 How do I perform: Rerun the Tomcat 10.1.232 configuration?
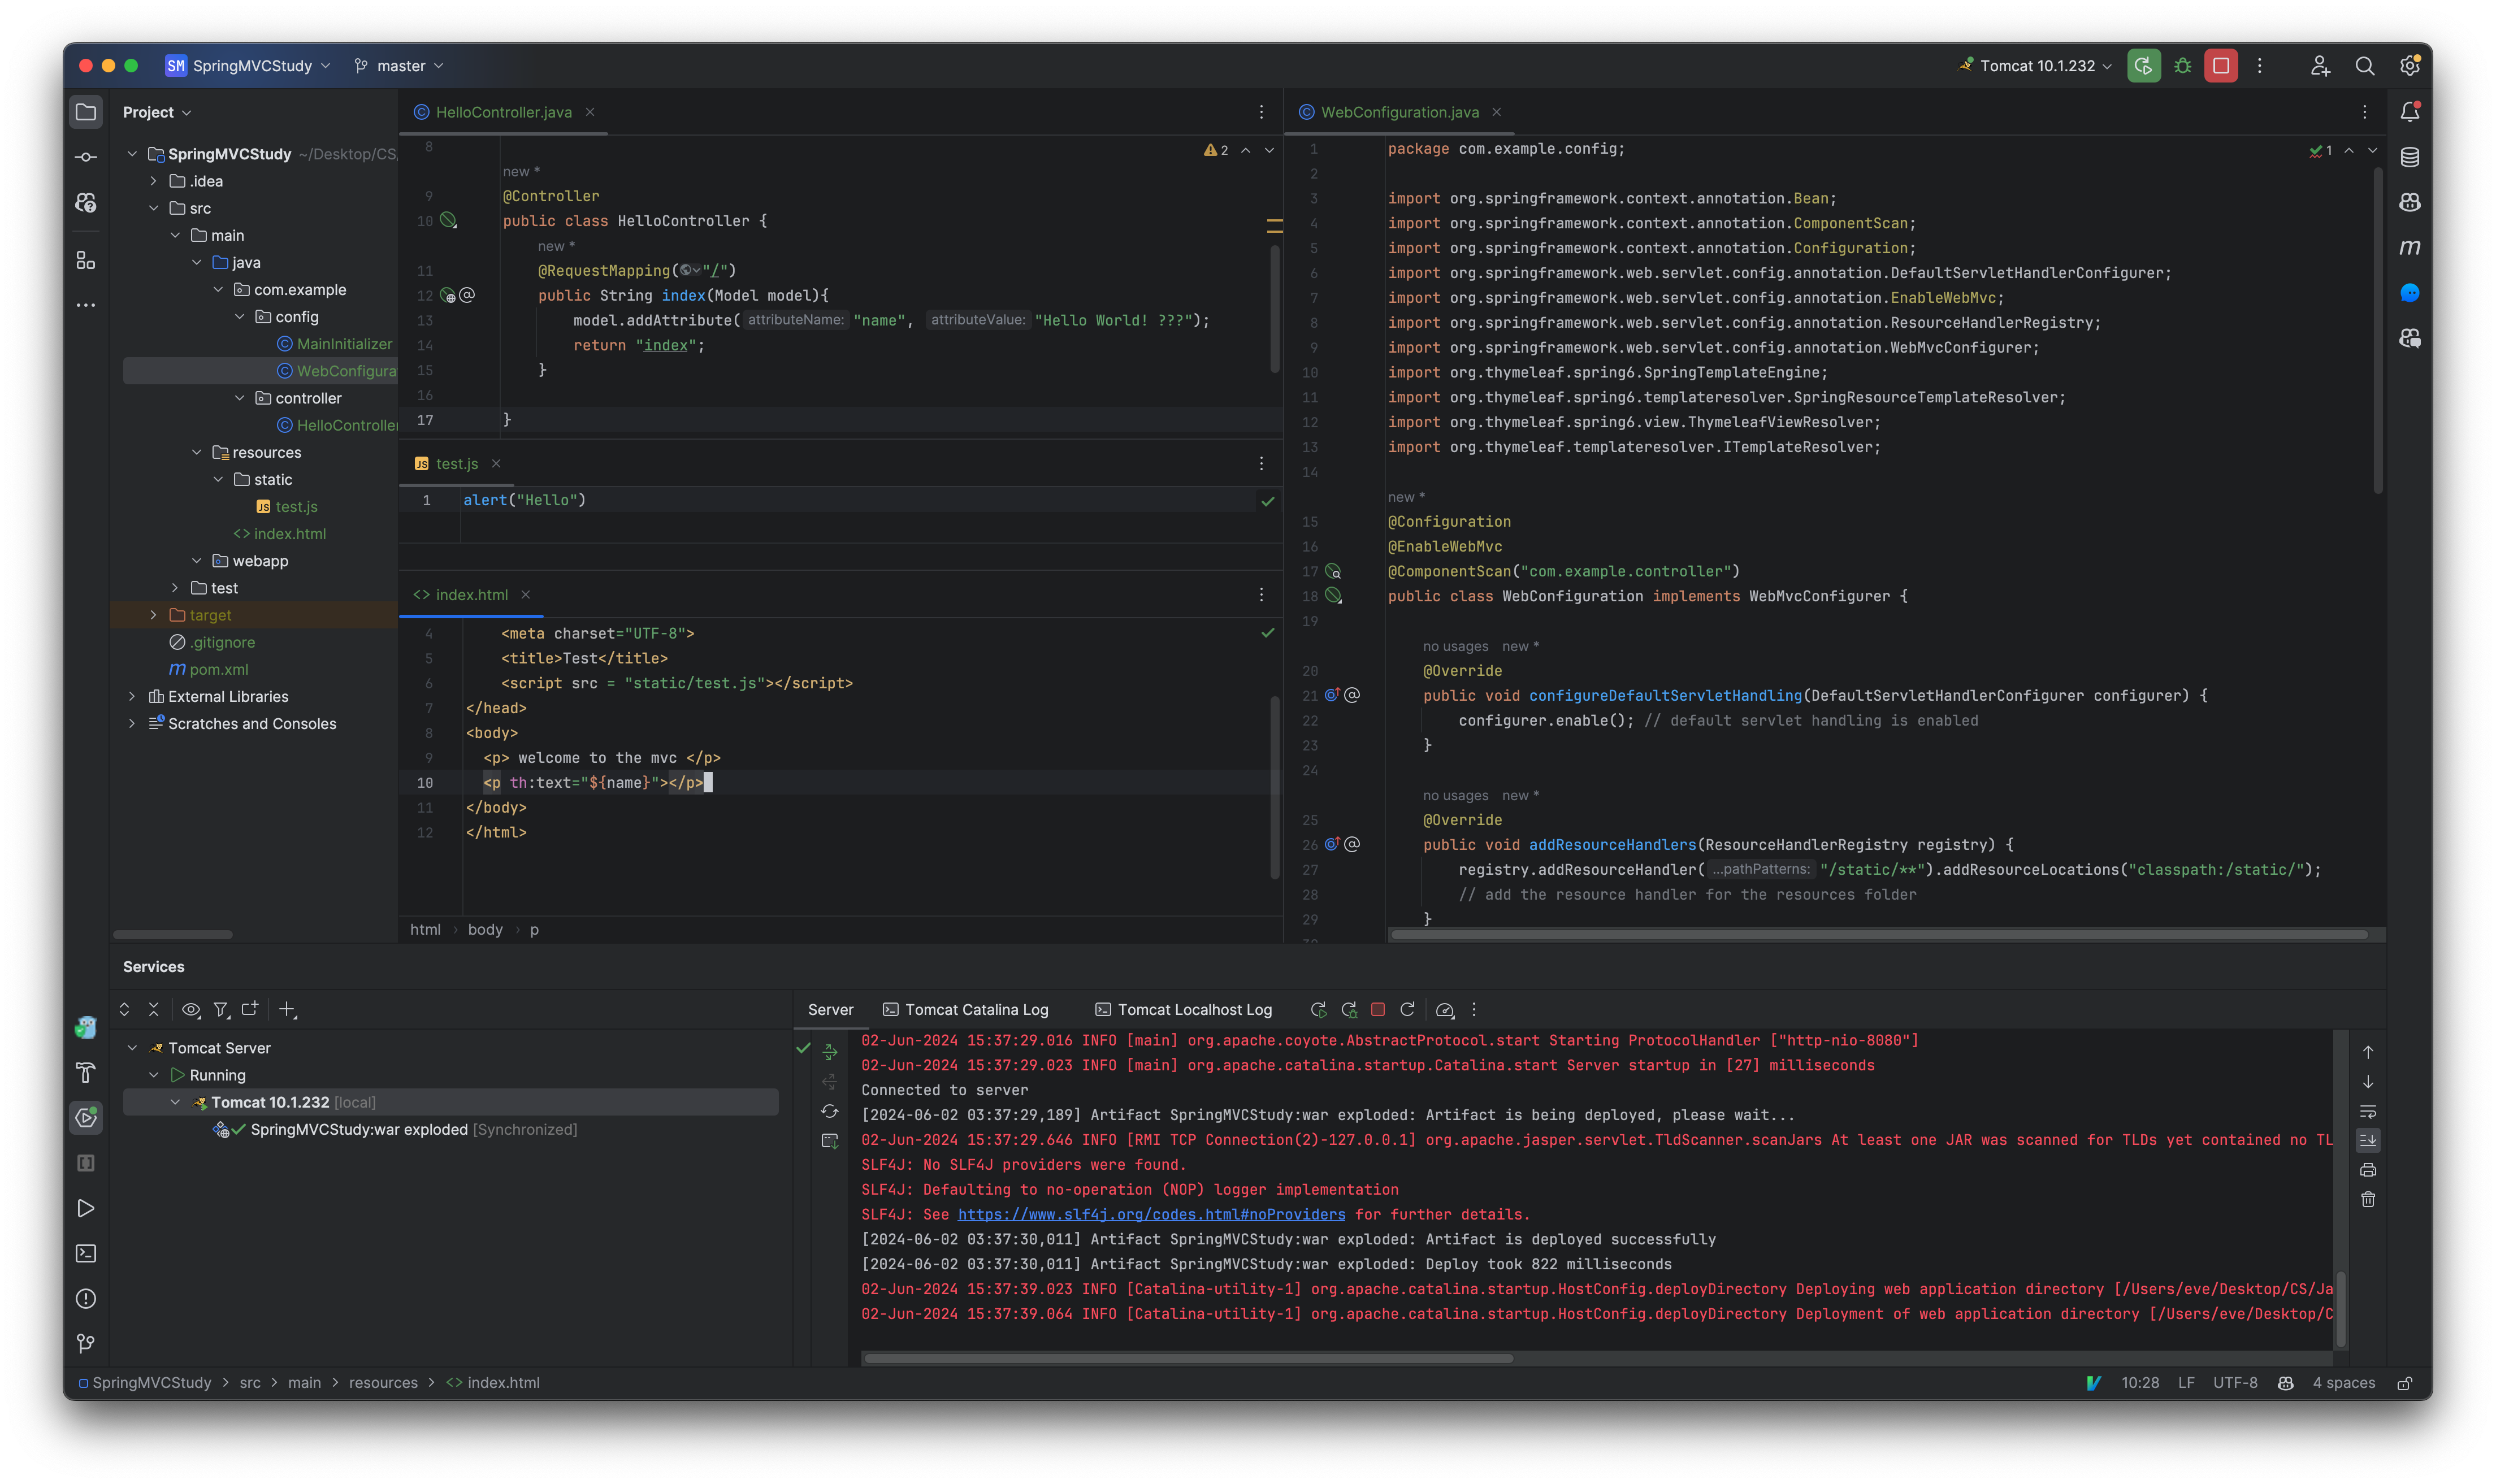pos(2143,65)
